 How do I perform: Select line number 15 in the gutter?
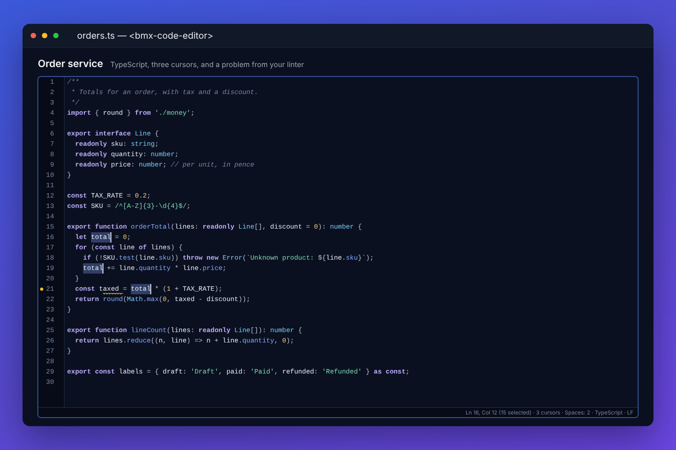coord(50,227)
